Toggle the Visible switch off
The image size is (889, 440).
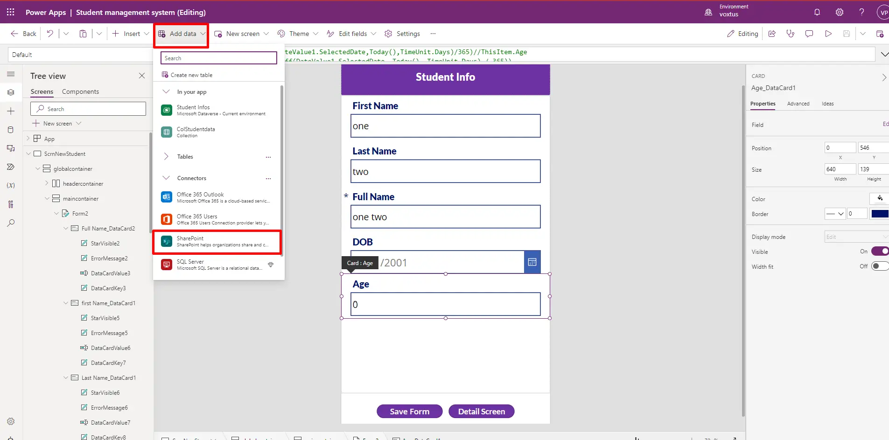tap(880, 251)
